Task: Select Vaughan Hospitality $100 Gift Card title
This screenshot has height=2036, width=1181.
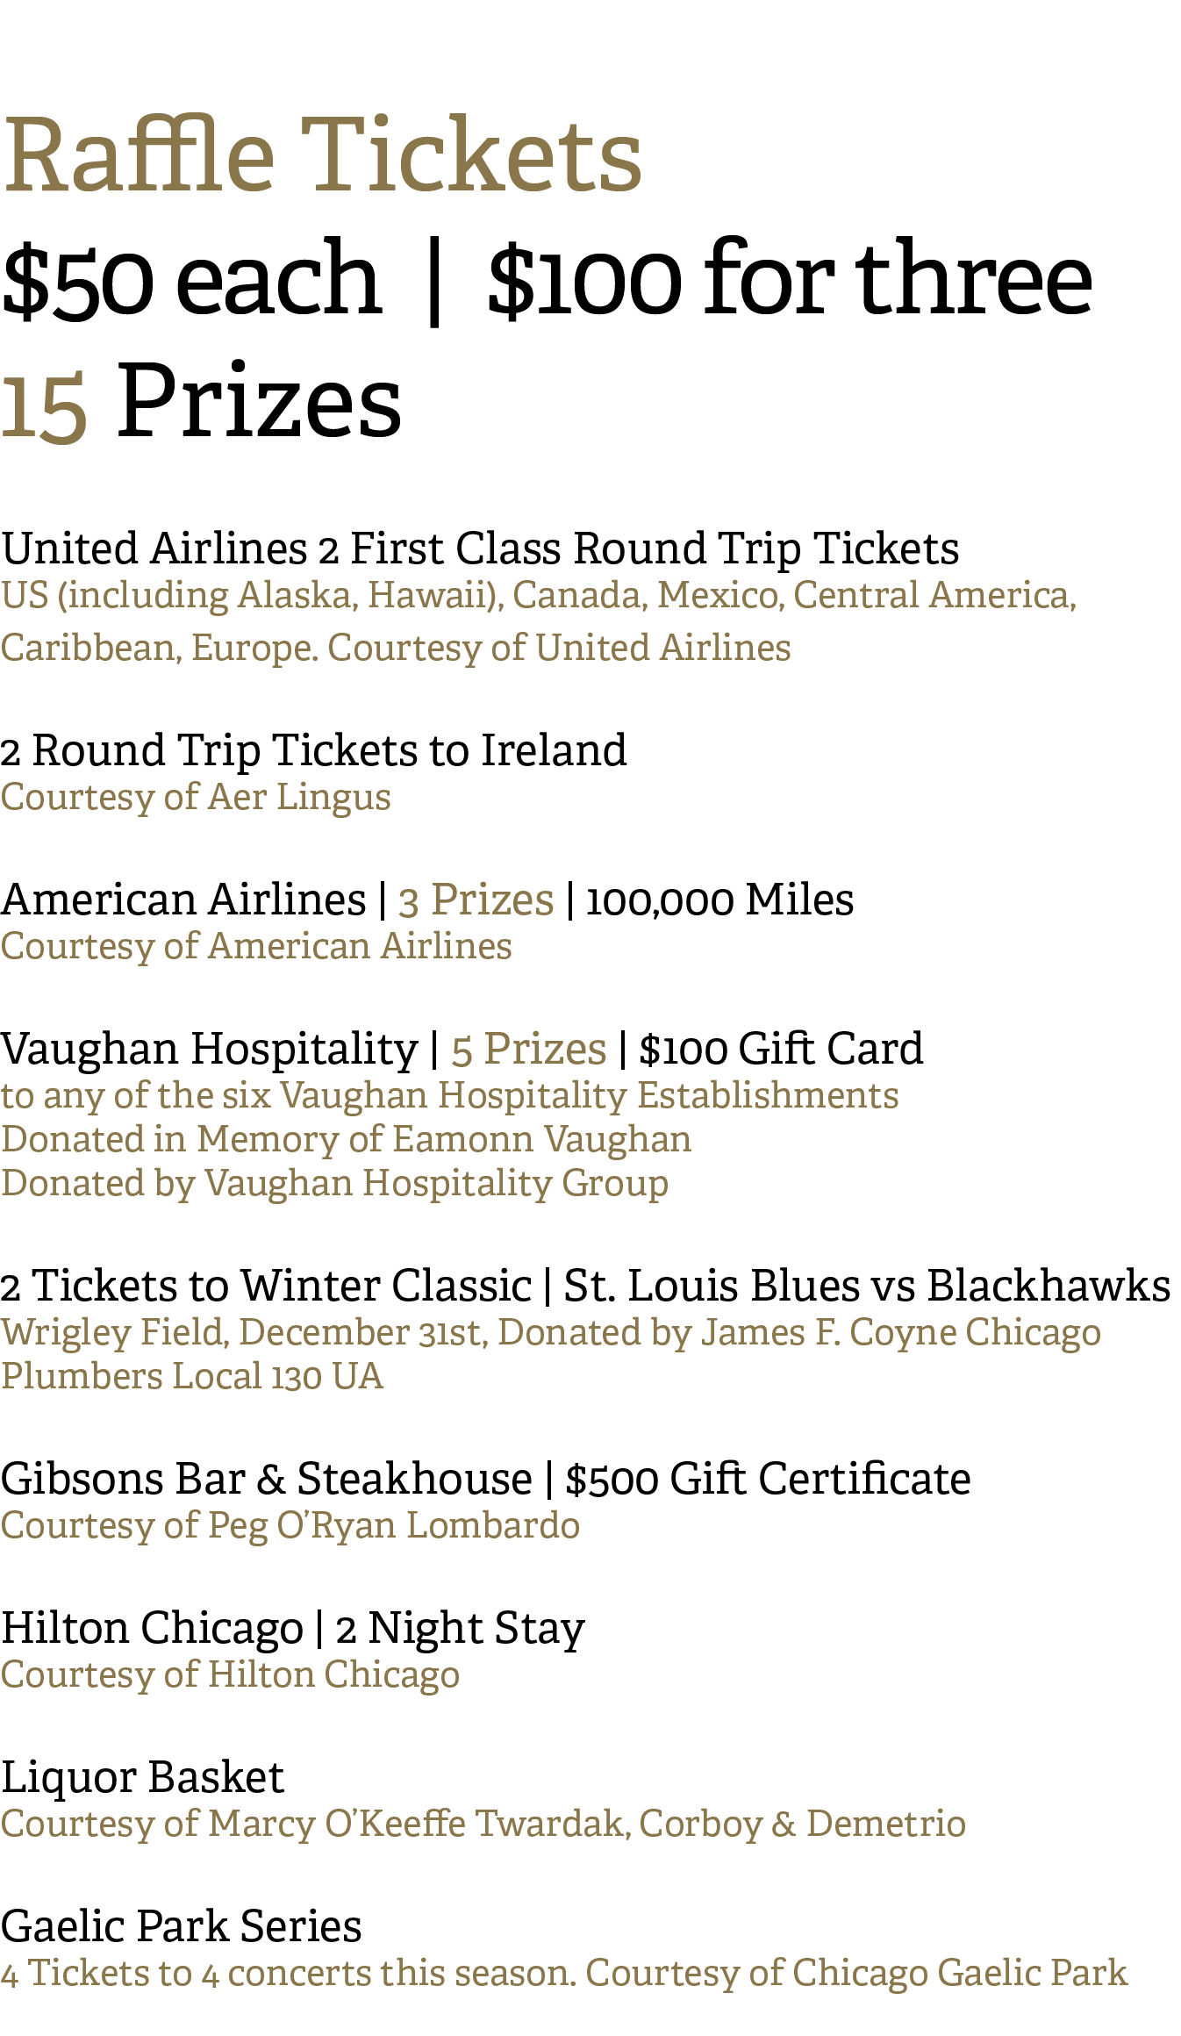Action: tap(462, 1050)
